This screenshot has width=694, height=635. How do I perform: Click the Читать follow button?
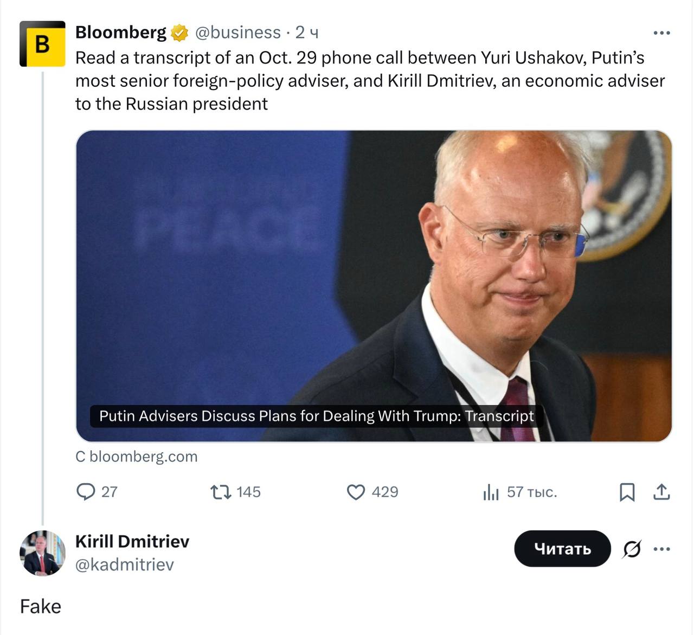point(562,549)
